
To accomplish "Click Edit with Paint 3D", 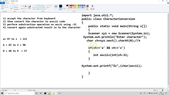I will tap(92, 7).
